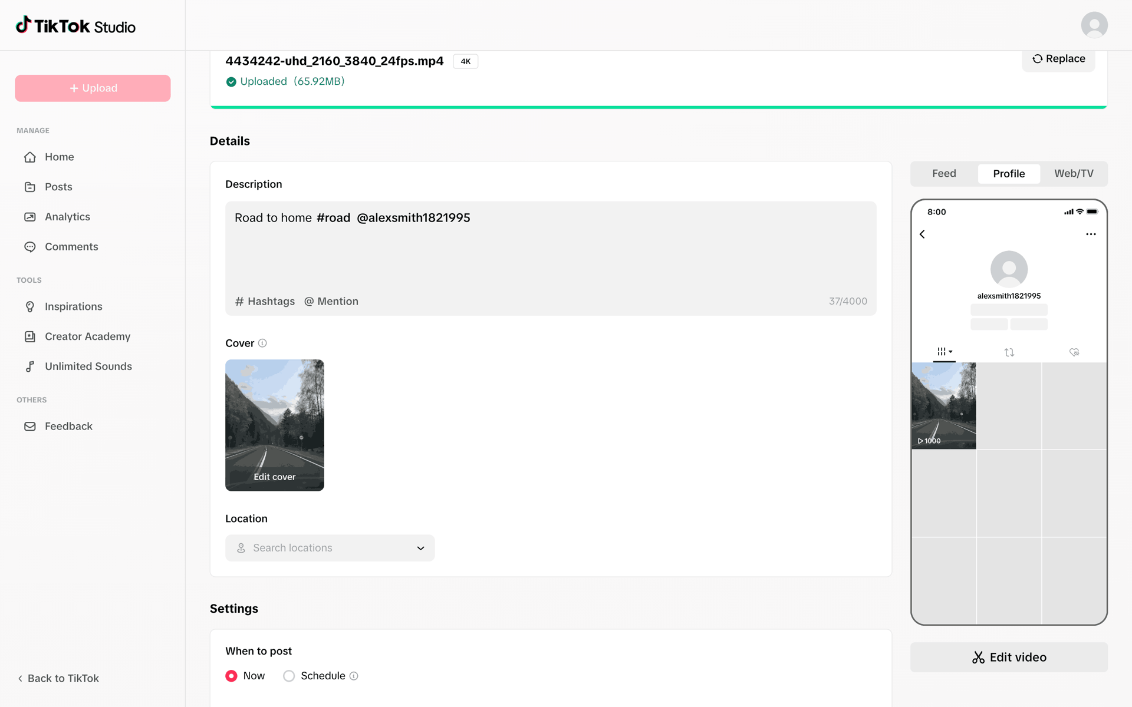
Task: Click the green upload progress bar
Action: click(x=659, y=107)
